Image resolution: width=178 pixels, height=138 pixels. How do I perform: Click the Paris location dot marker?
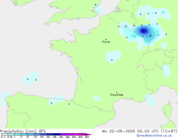pos(106,39)
